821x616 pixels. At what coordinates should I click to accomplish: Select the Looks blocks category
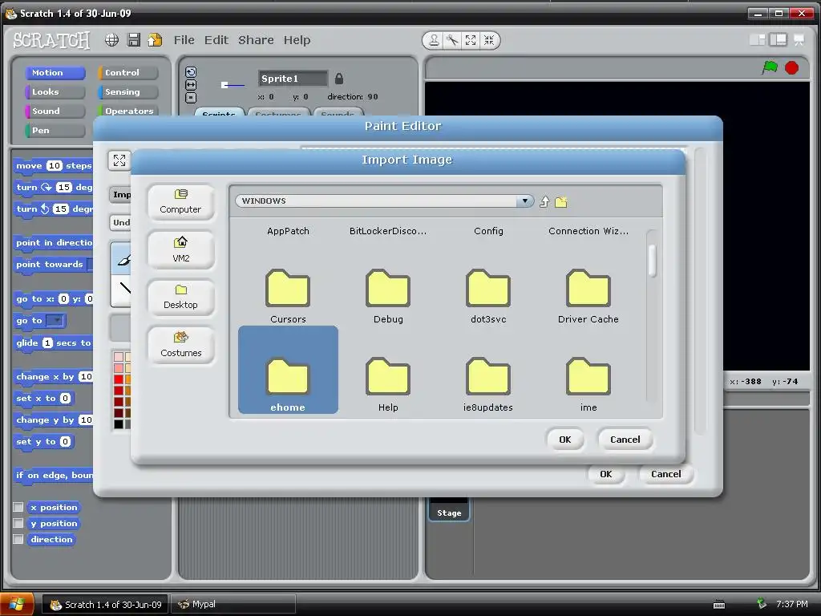tap(55, 92)
